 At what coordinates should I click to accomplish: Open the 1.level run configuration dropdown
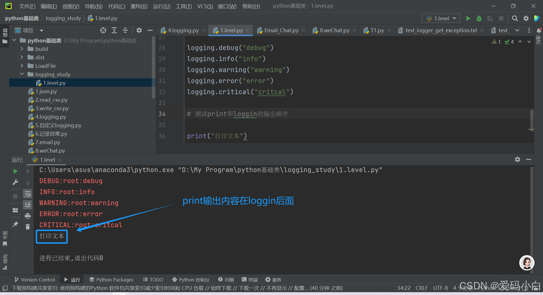coord(441,18)
